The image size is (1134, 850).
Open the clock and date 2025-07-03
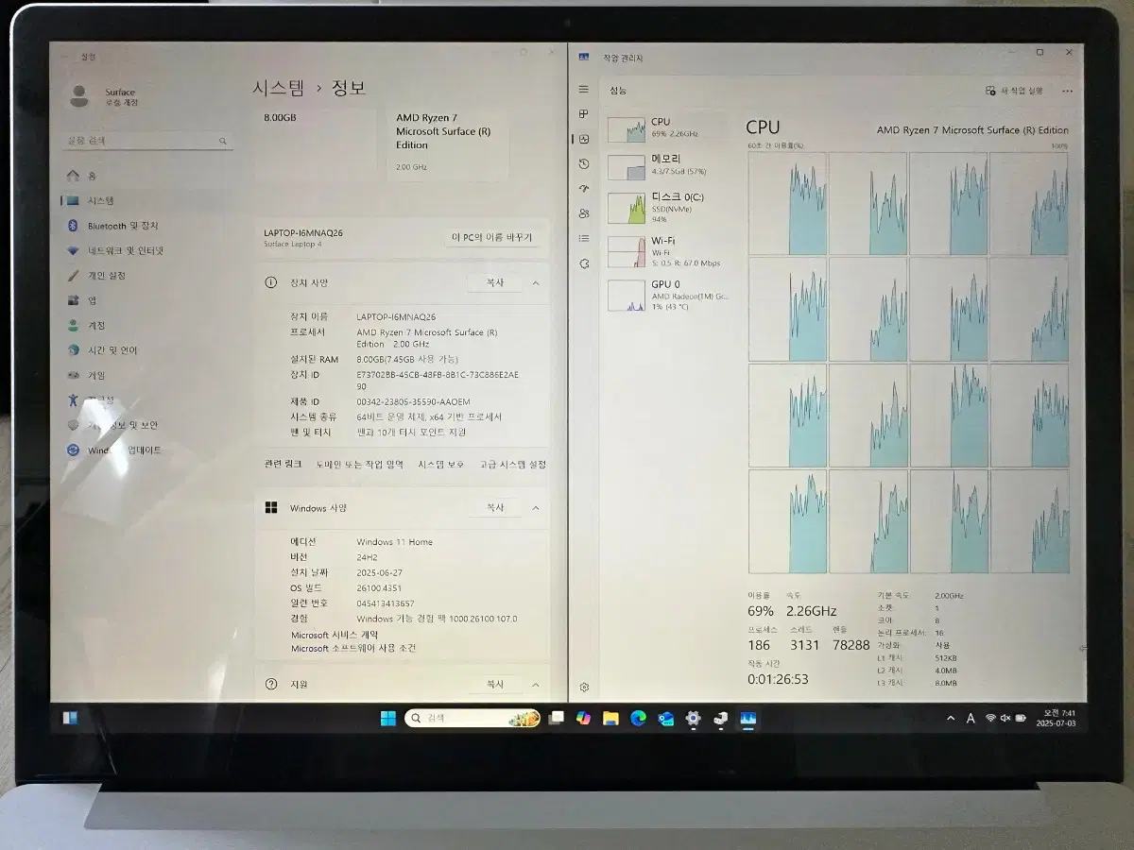click(x=1056, y=719)
